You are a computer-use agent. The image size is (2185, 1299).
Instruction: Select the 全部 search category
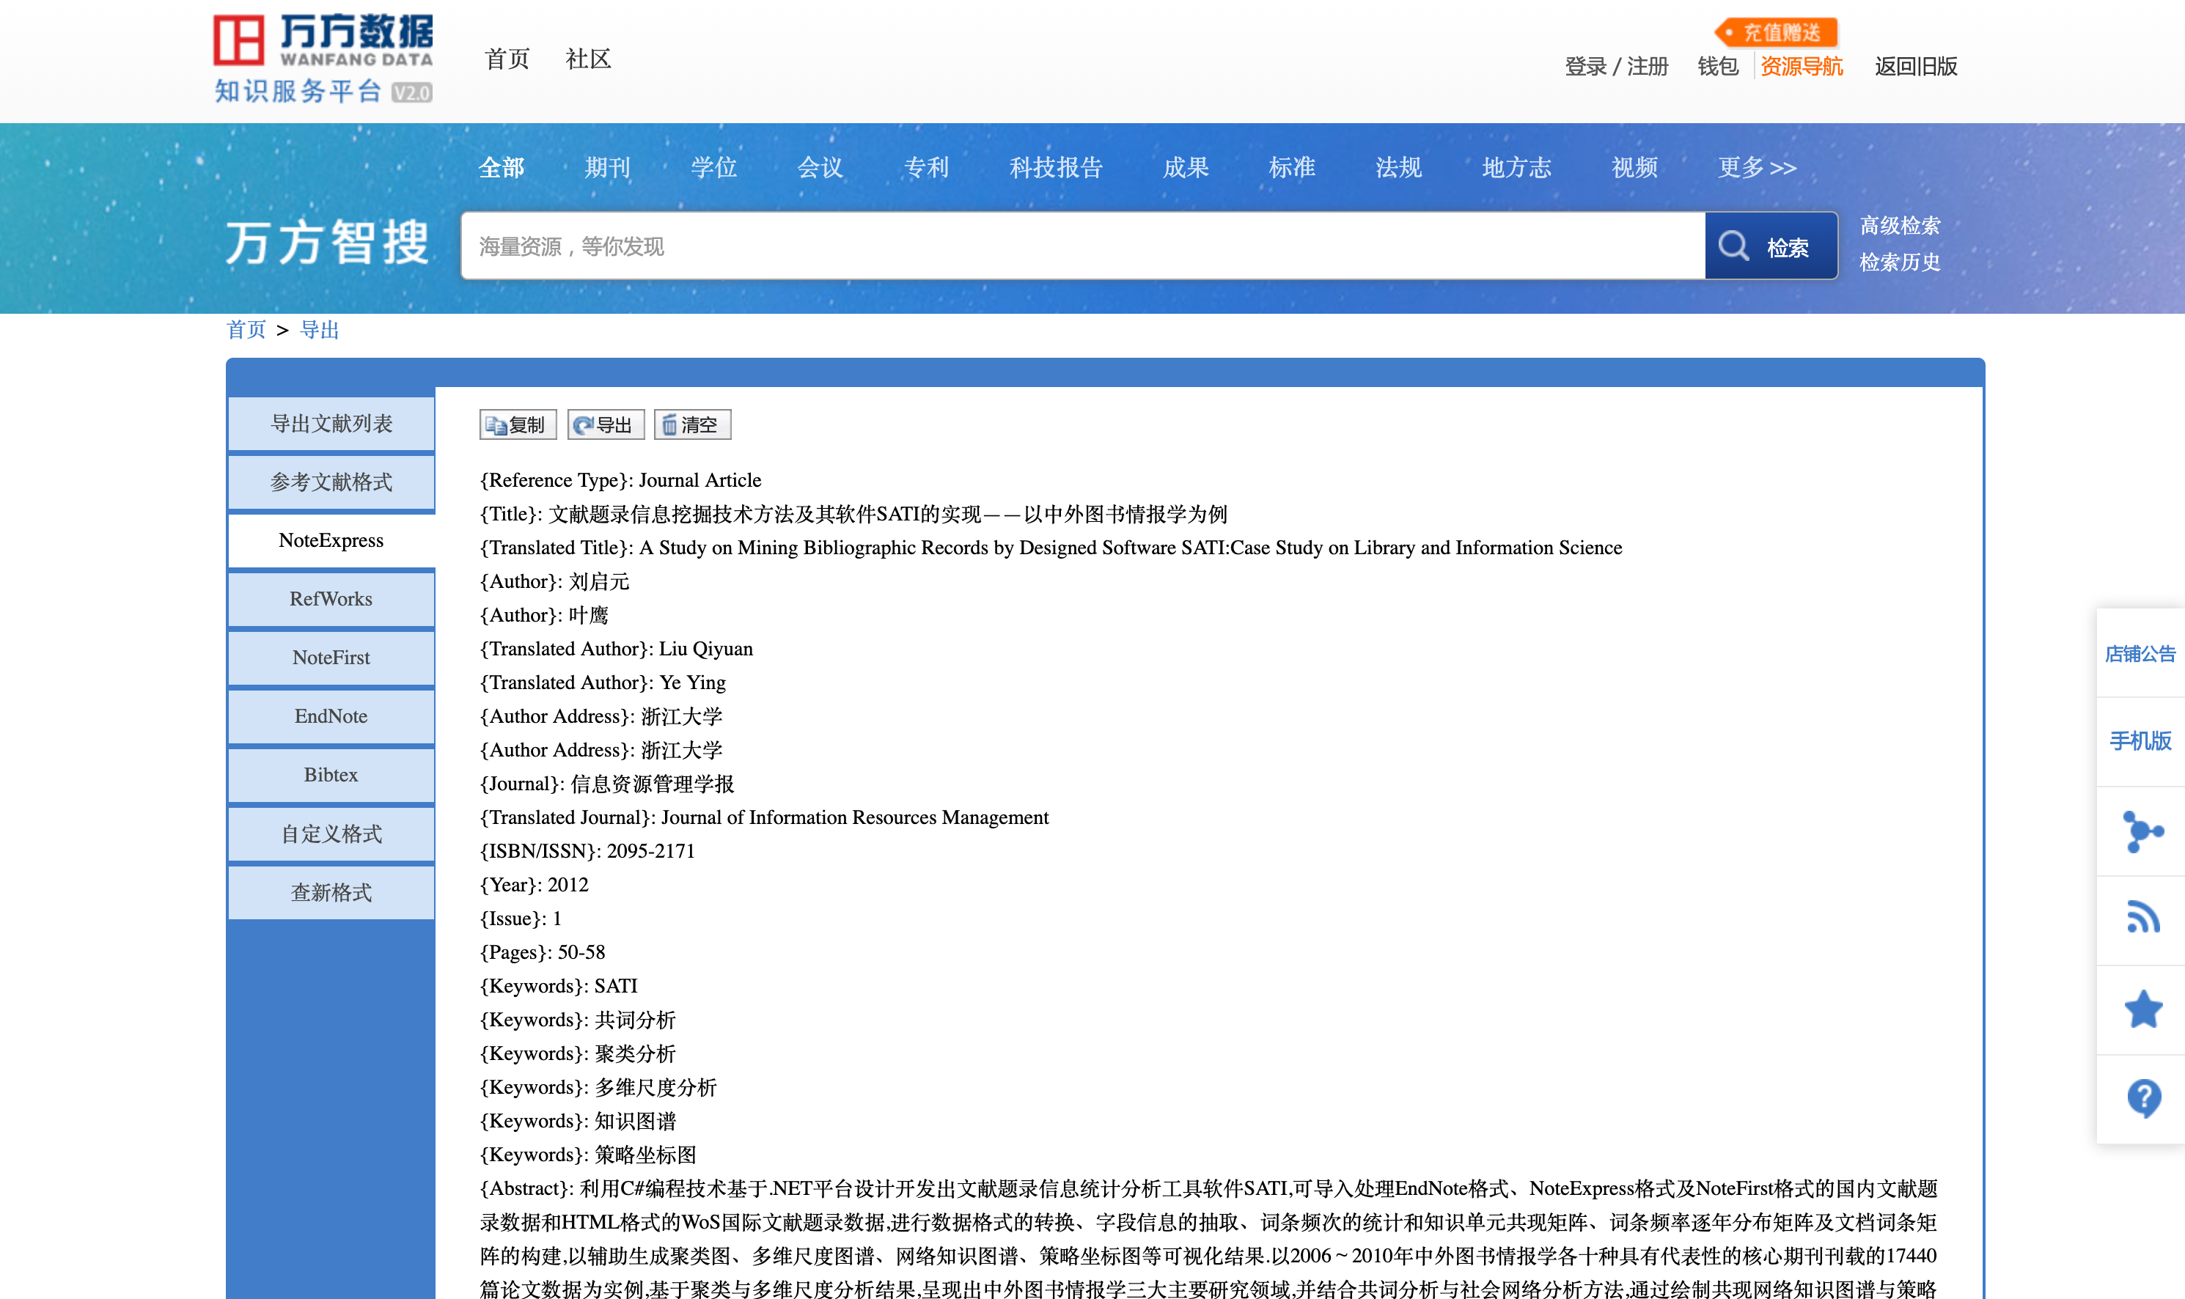click(501, 167)
